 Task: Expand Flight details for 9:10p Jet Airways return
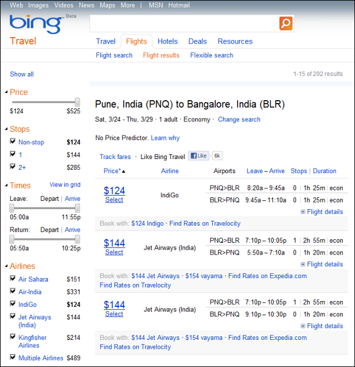click(x=322, y=326)
